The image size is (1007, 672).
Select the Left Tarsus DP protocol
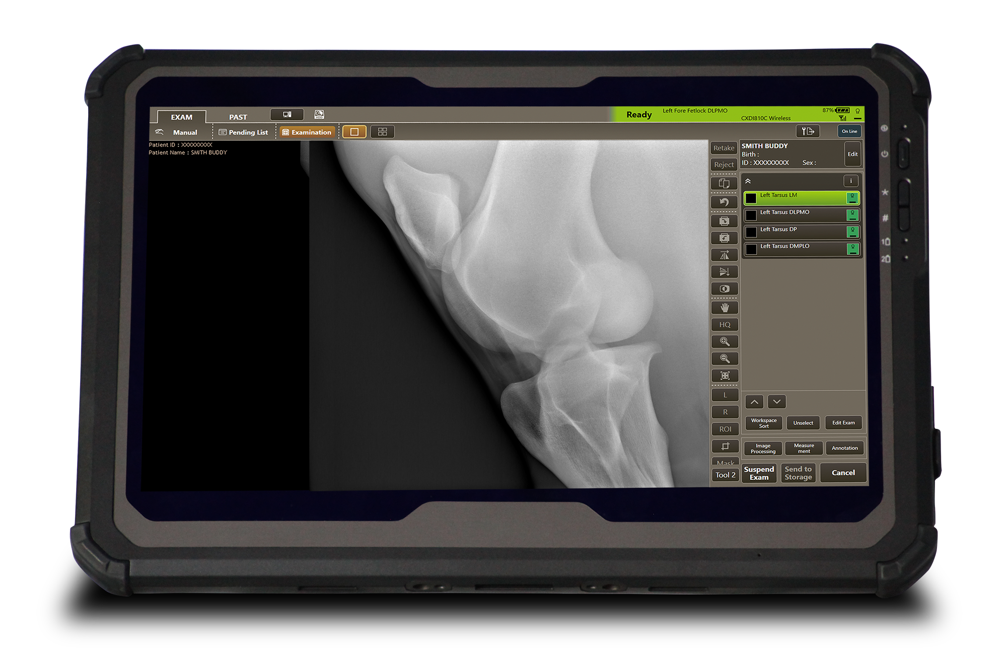(x=802, y=232)
